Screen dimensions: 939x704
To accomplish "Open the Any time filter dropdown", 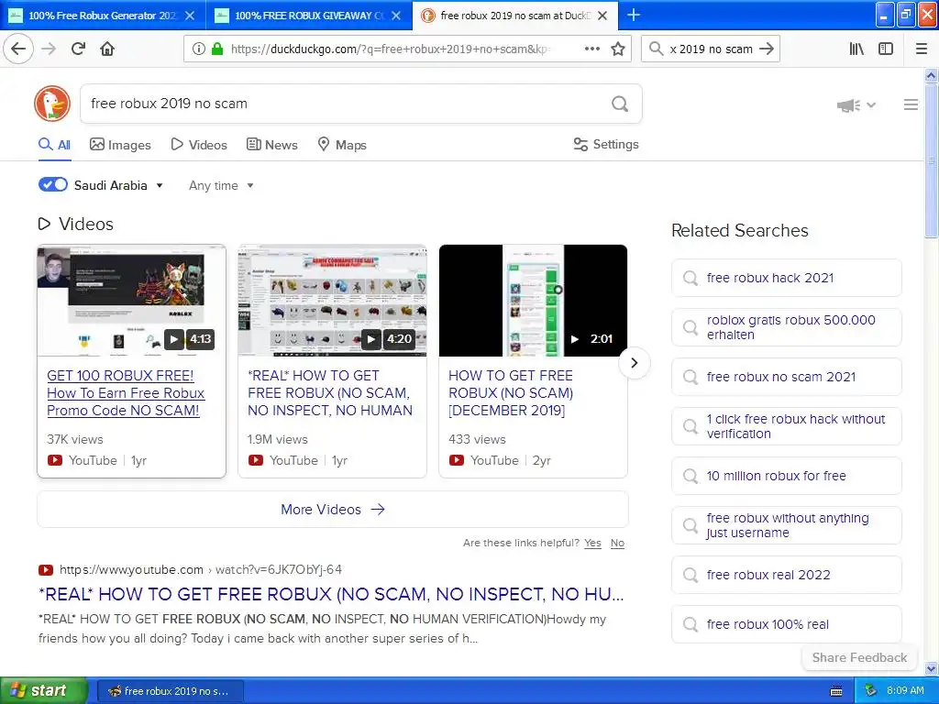I will (221, 185).
